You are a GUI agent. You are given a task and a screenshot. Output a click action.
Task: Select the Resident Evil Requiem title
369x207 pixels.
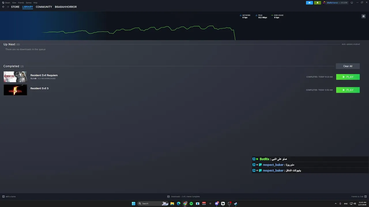coord(44,75)
